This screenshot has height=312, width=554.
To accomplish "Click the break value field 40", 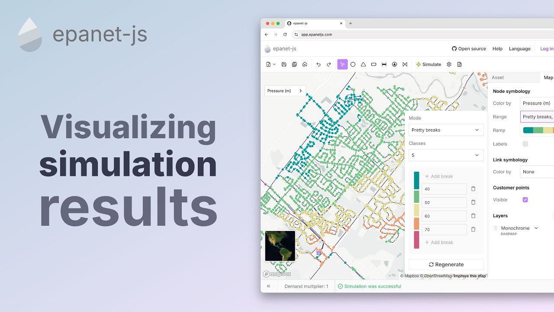I will point(444,189).
